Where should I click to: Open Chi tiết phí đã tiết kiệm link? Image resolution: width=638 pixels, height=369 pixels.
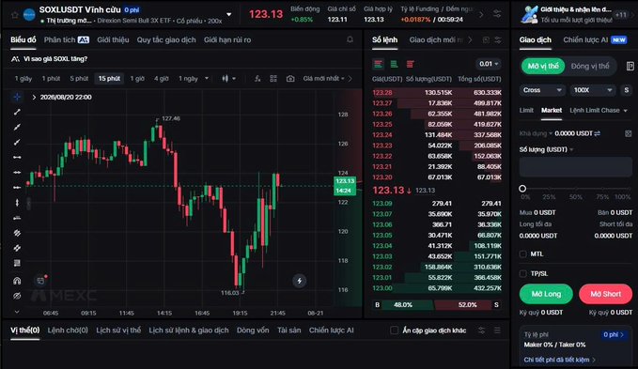[x=559, y=360]
